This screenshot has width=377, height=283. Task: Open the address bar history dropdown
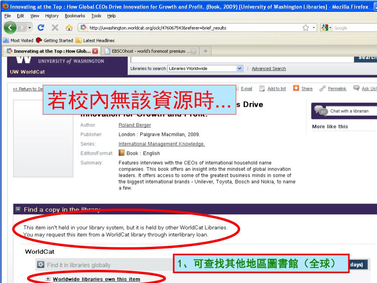point(314,28)
